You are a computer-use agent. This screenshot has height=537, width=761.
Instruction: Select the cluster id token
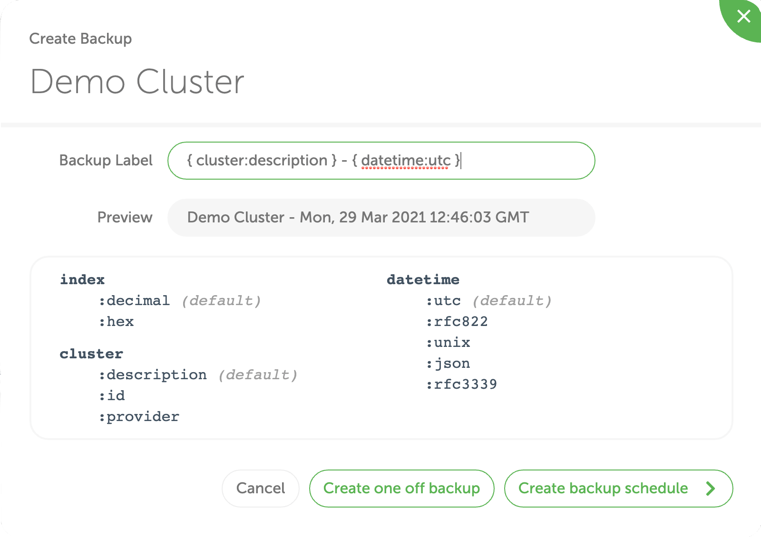(111, 395)
